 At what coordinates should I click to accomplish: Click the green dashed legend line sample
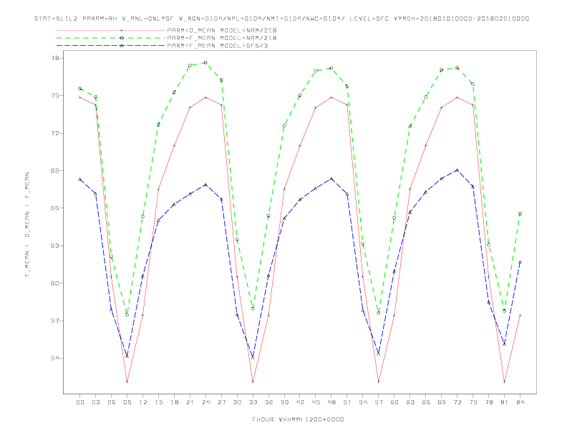111,38
